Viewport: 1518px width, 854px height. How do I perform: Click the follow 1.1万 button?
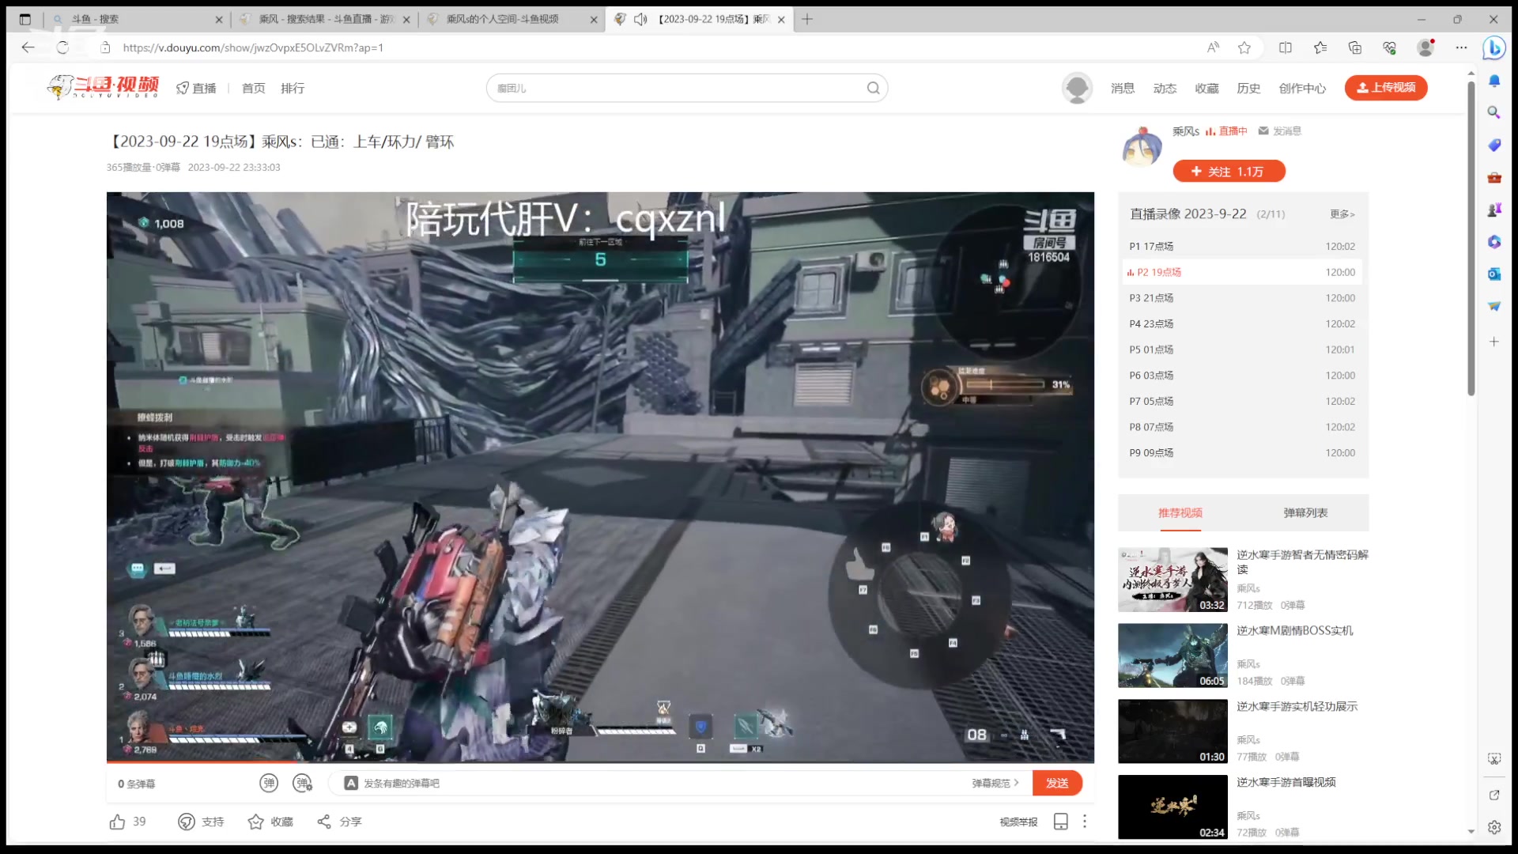(x=1229, y=171)
